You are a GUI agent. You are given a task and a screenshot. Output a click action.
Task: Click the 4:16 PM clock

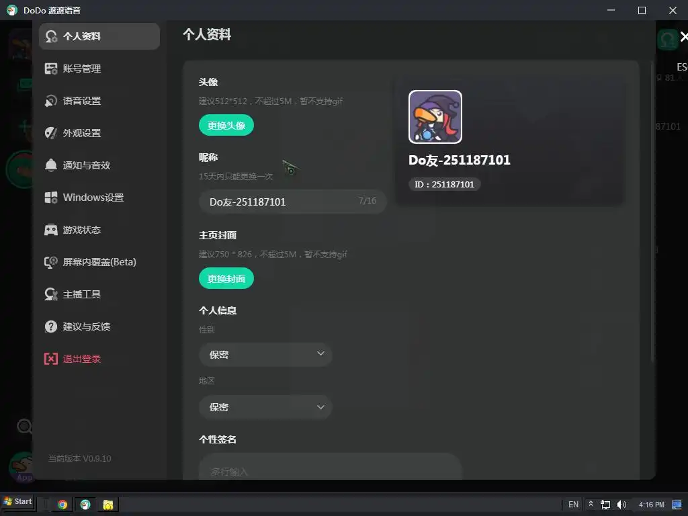pos(652,505)
